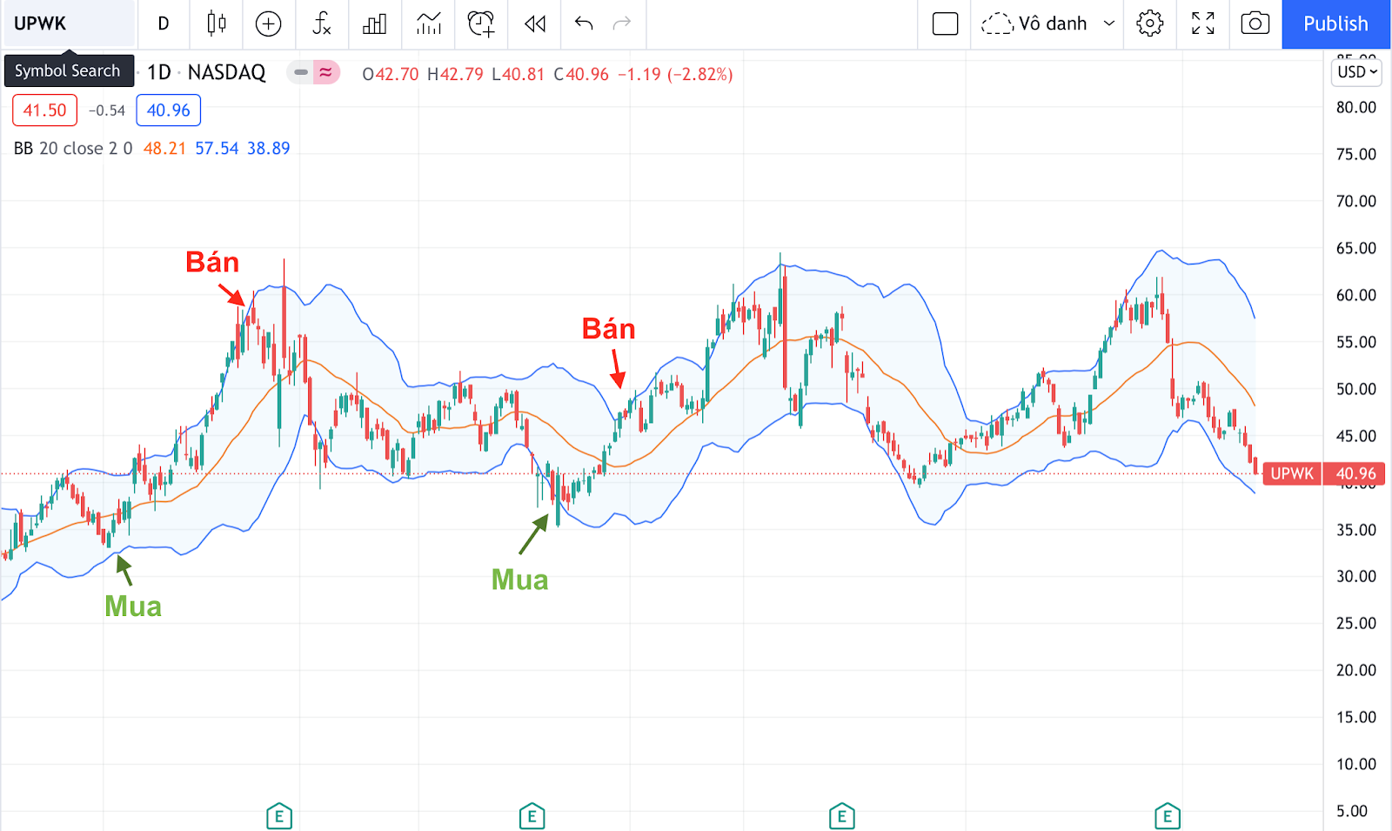This screenshot has height=831, width=1392.
Task: Open chart settings gear
Action: [x=1149, y=23]
